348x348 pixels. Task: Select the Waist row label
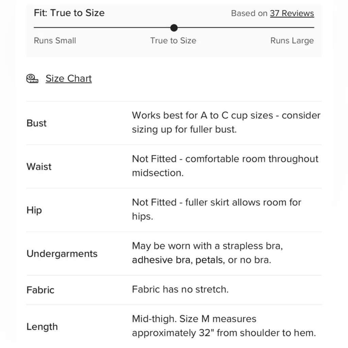coord(39,167)
